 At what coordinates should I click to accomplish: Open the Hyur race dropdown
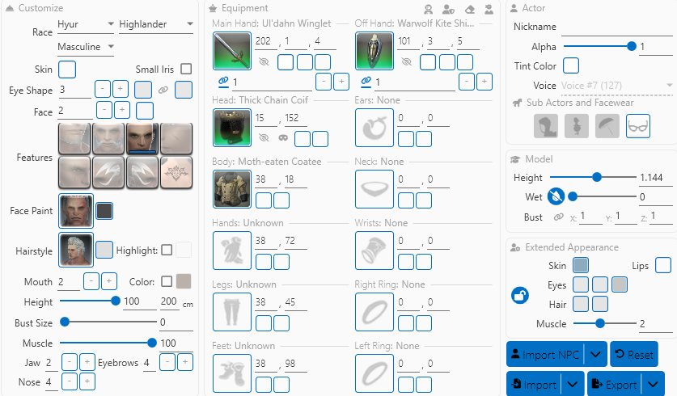coord(86,24)
